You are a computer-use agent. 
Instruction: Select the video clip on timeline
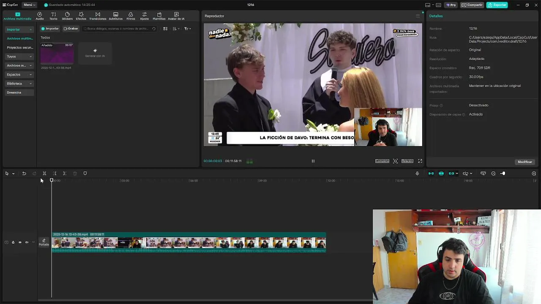click(x=189, y=243)
